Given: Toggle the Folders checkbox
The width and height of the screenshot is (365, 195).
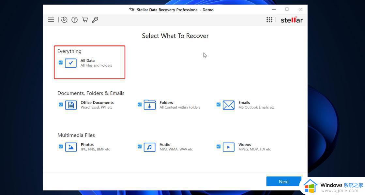Looking at the screenshot, I should click(140, 105).
